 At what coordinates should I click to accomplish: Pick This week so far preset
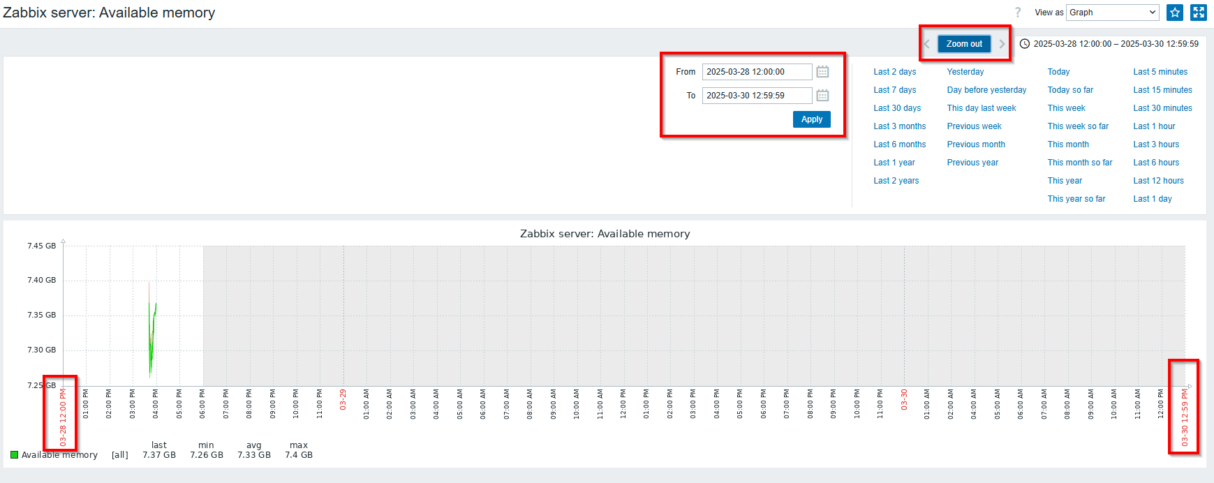[x=1078, y=126]
